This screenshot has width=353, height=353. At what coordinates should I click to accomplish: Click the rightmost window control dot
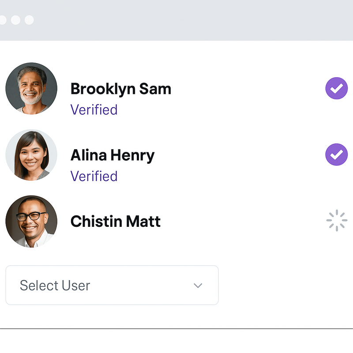click(x=29, y=20)
